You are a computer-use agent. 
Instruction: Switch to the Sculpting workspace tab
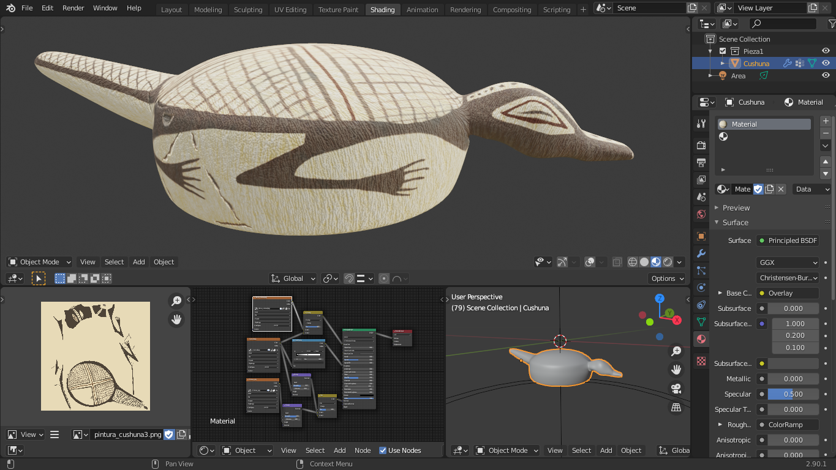tap(248, 10)
